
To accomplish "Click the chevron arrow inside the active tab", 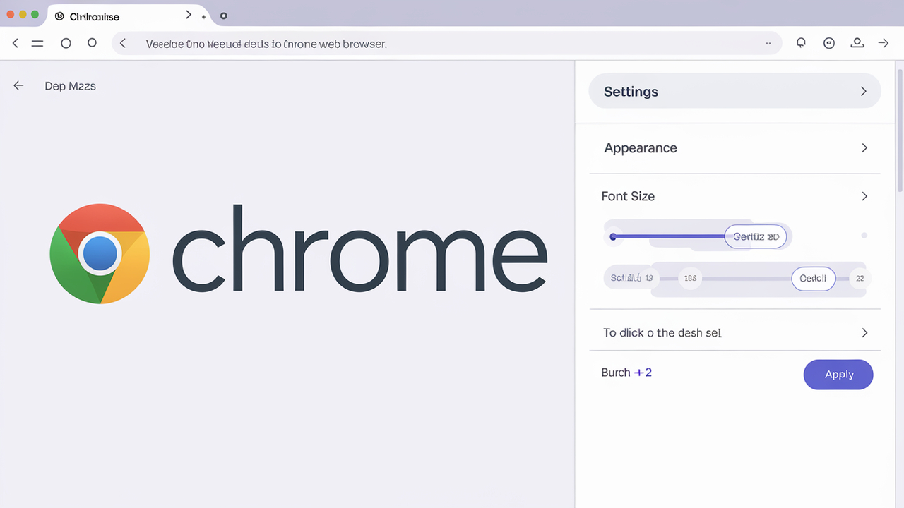I will tap(188, 15).
